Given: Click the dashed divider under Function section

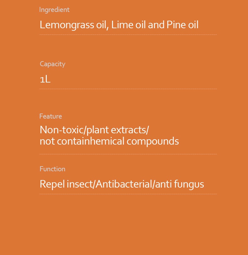Looking at the screenshot, I should tap(128, 194).
